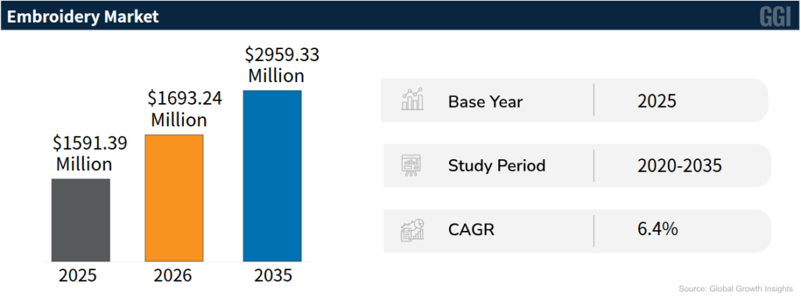This screenshot has width=801, height=306.
Task: Click the Embroidery Market title
Action: coord(83,17)
